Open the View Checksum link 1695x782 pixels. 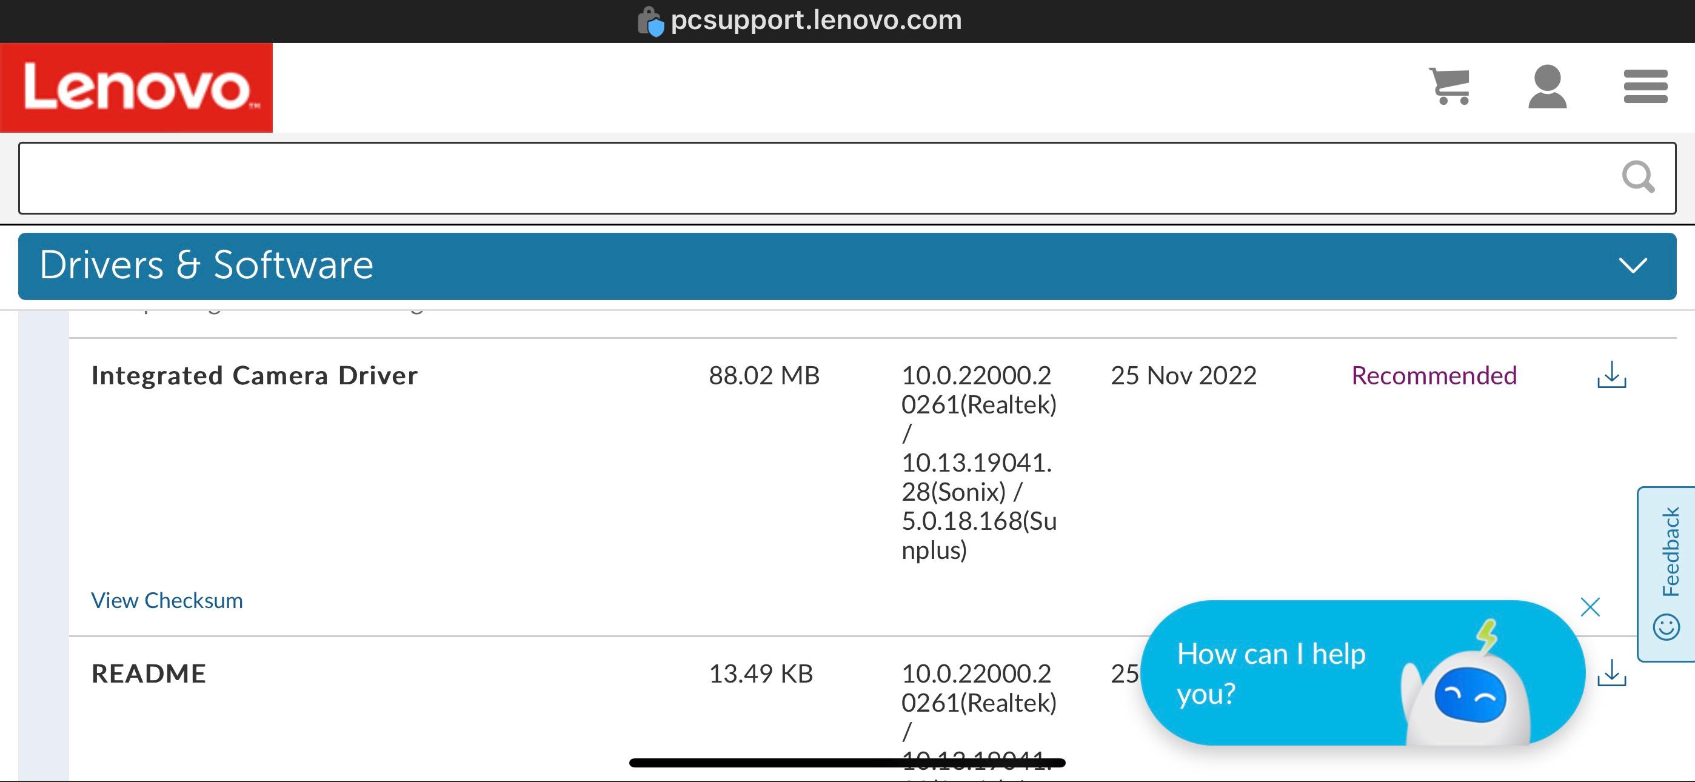[x=167, y=600]
